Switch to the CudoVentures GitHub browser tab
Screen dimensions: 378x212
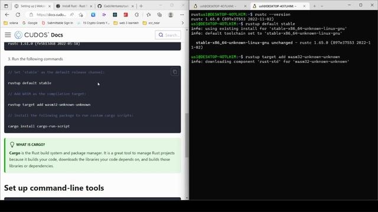click(x=116, y=6)
